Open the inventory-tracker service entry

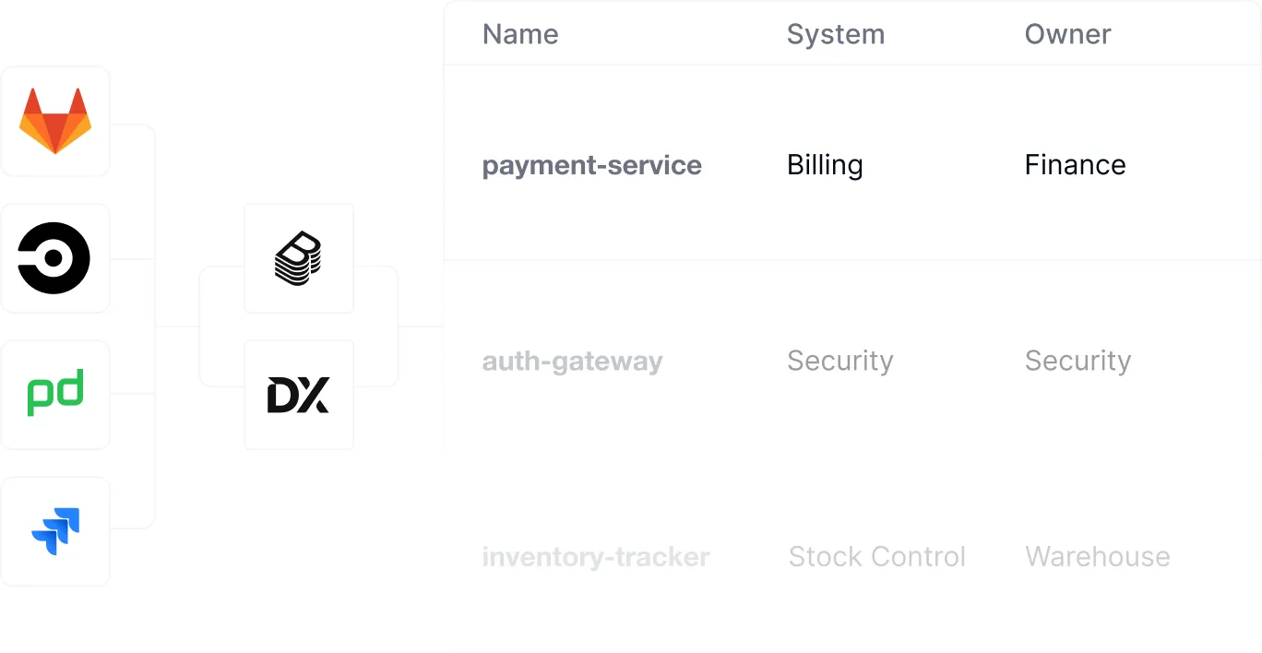click(x=596, y=557)
